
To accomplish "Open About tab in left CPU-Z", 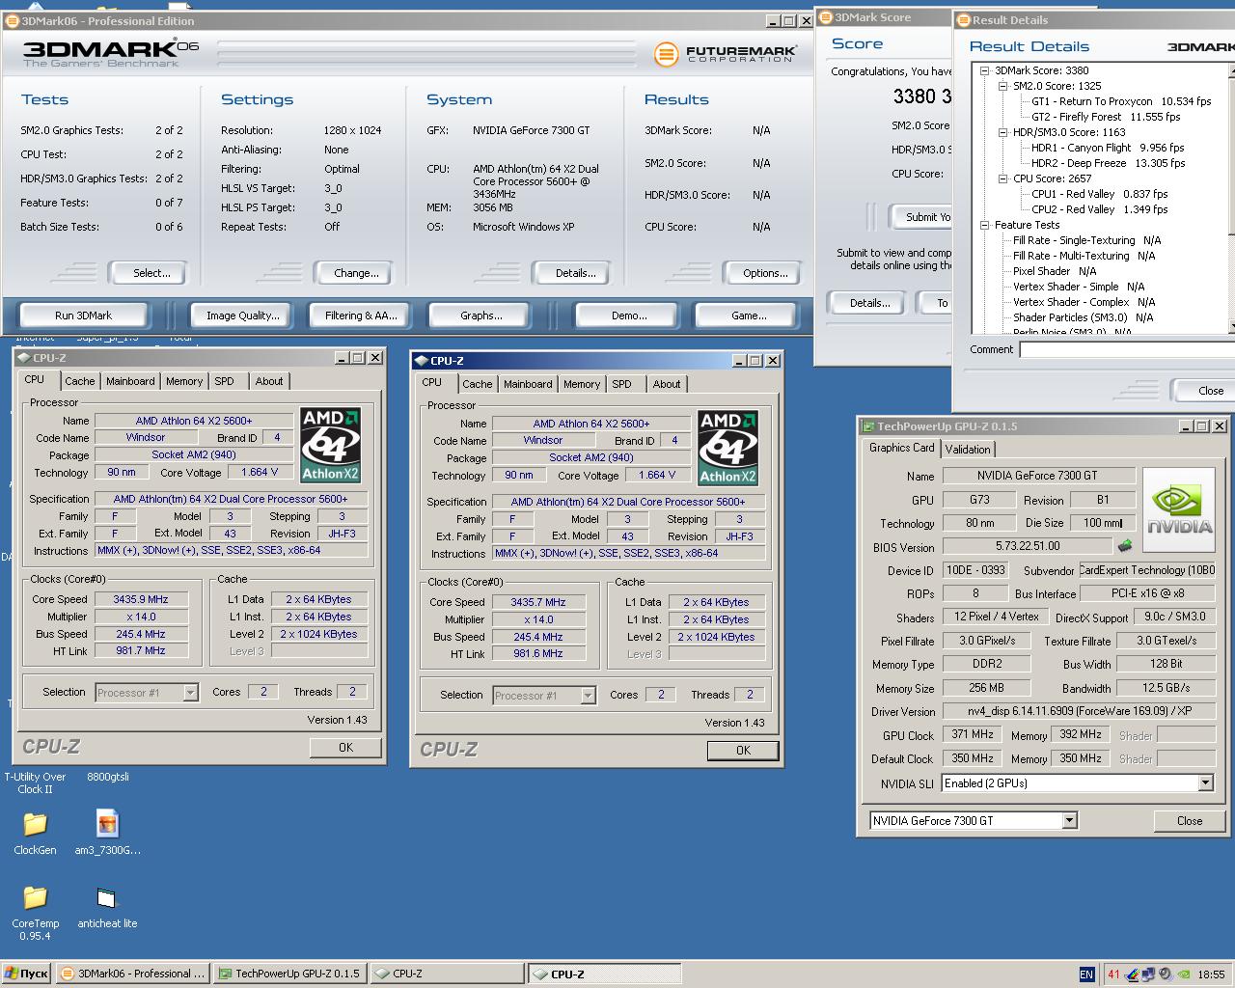I will (269, 381).
